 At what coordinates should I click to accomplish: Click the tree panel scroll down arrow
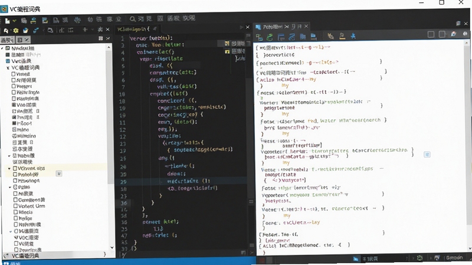tap(112, 247)
